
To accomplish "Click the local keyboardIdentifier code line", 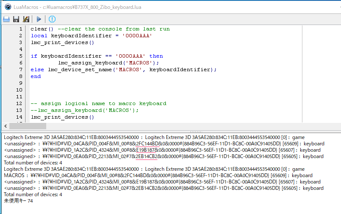I will (x=91, y=36).
